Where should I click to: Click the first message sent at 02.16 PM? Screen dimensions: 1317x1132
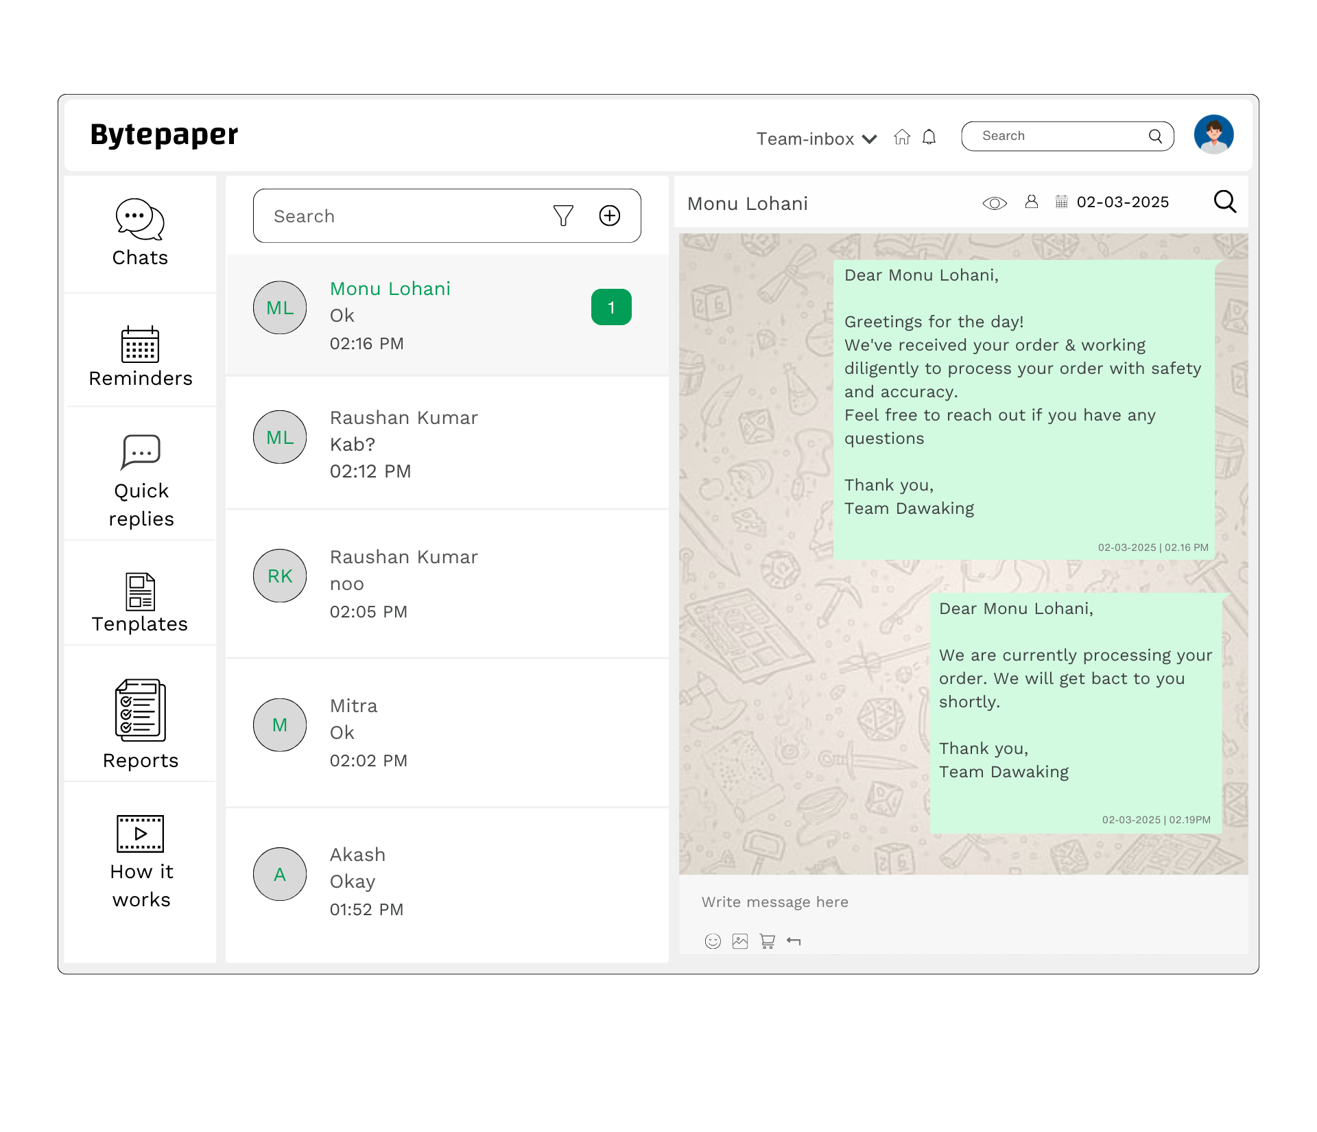[1024, 409]
